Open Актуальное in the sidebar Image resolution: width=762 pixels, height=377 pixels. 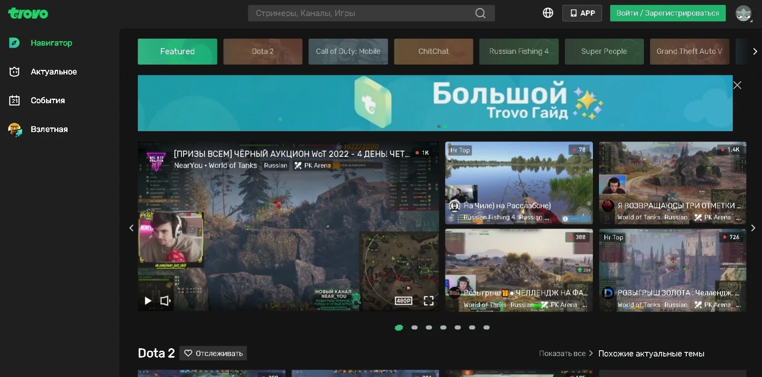pyautogui.click(x=54, y=72)
